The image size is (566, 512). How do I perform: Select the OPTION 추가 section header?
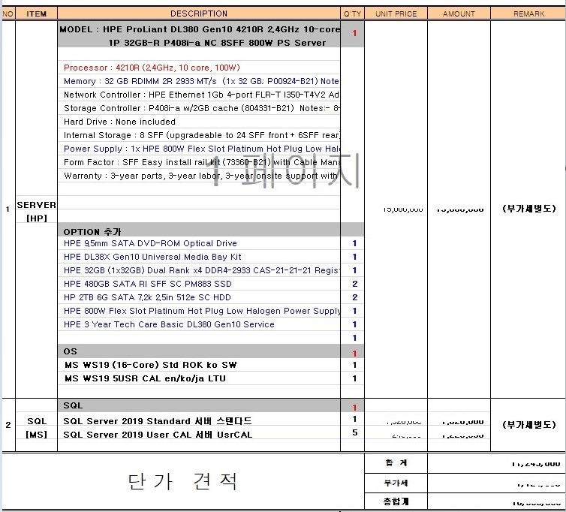point(199,231)
